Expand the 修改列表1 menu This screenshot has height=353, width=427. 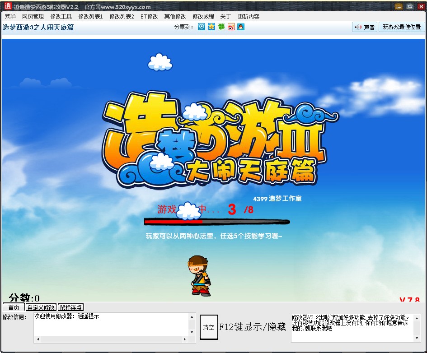coord(90,16)
